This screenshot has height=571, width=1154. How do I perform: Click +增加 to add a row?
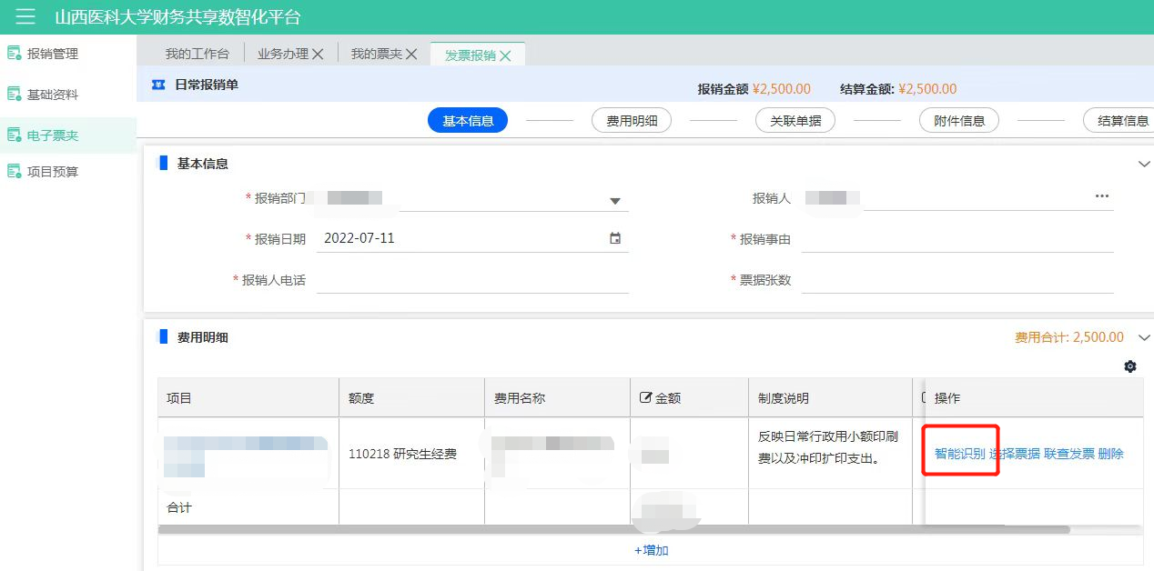[651, 550]
